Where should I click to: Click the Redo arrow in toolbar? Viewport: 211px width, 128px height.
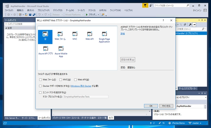click(46, 15)
